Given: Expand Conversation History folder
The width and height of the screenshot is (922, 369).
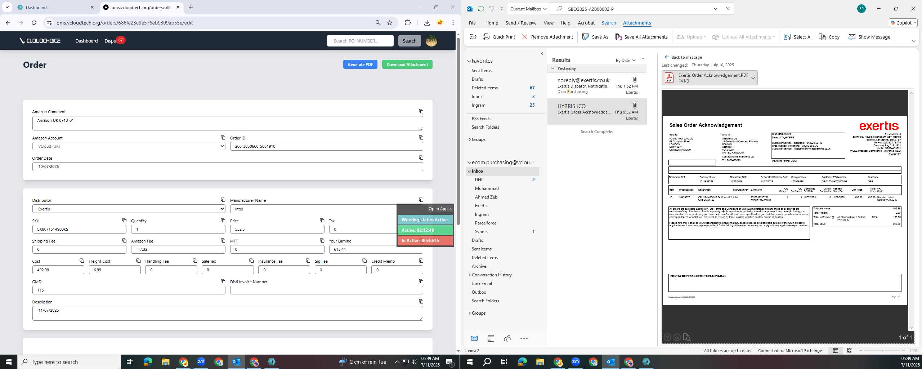Looking at the screenshot, I should [469, 275].
